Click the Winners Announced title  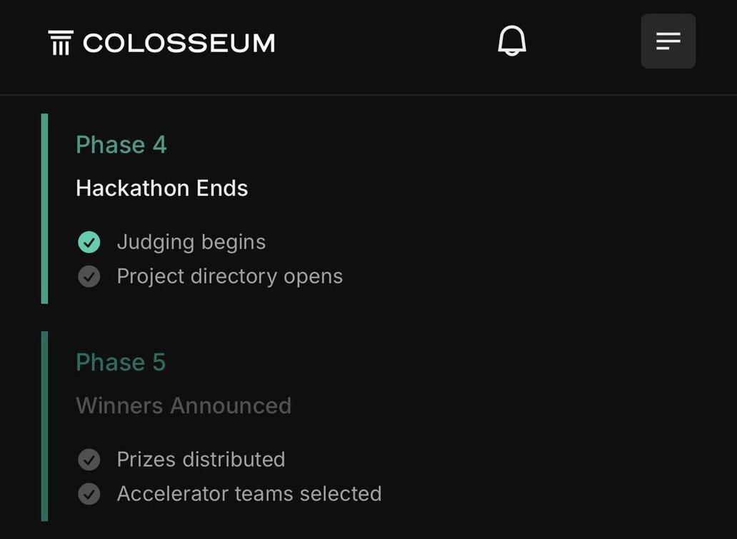[184, 405]
